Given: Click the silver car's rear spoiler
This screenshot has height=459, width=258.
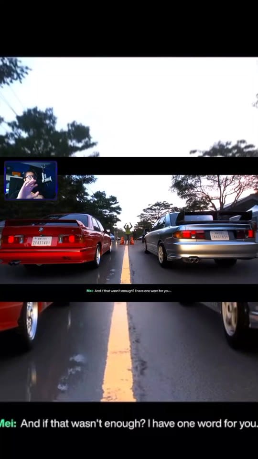Looking at the screenshot, I should [214, 216].
